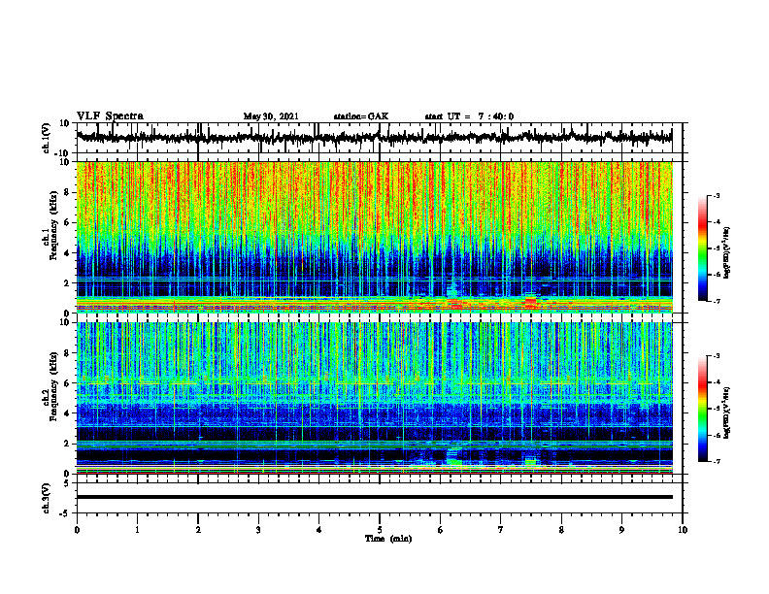Click time-axis tick label 4

318,530
